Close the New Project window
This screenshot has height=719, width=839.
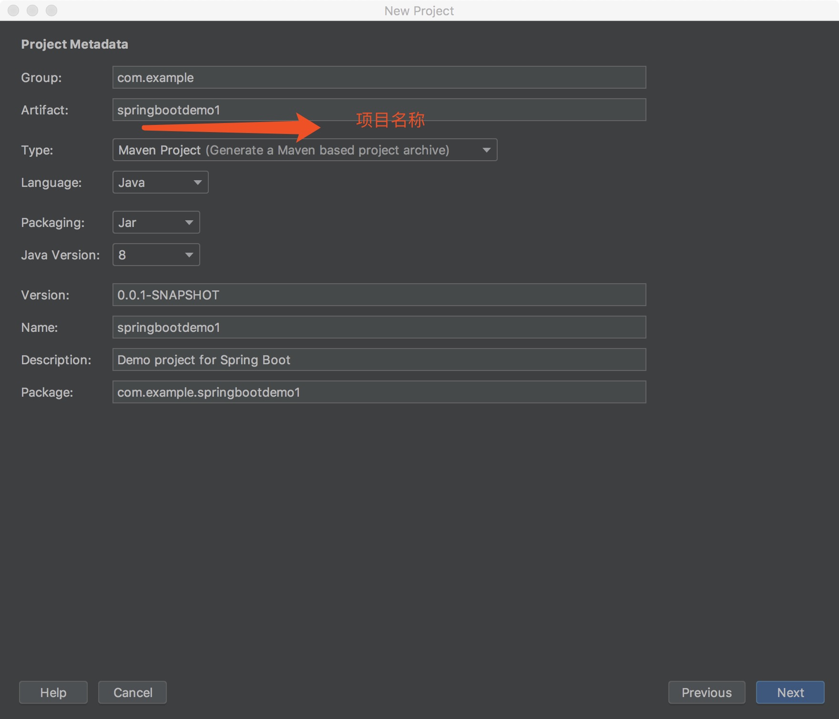coord(13,10)
